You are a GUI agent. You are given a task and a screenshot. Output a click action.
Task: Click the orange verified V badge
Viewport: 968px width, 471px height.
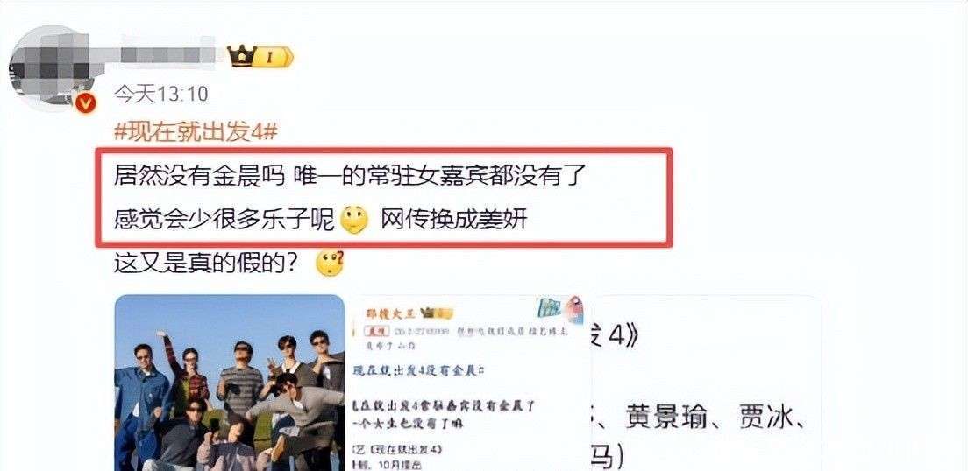(x=86, y=102)
